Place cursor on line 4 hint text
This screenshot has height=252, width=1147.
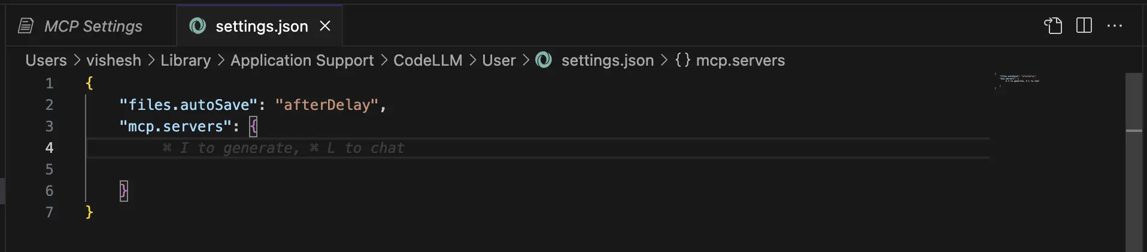point(283,147)
